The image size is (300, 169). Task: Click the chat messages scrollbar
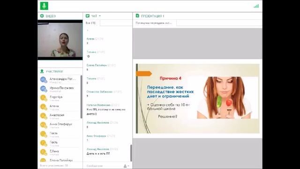[131, 153]
